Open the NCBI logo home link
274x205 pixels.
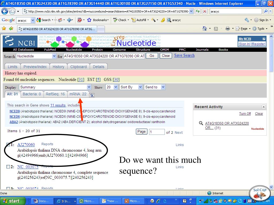pyautogui.click(x=20, y=41)
